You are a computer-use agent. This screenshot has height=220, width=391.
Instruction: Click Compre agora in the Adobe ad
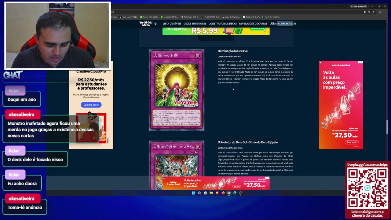pos(91,105)
